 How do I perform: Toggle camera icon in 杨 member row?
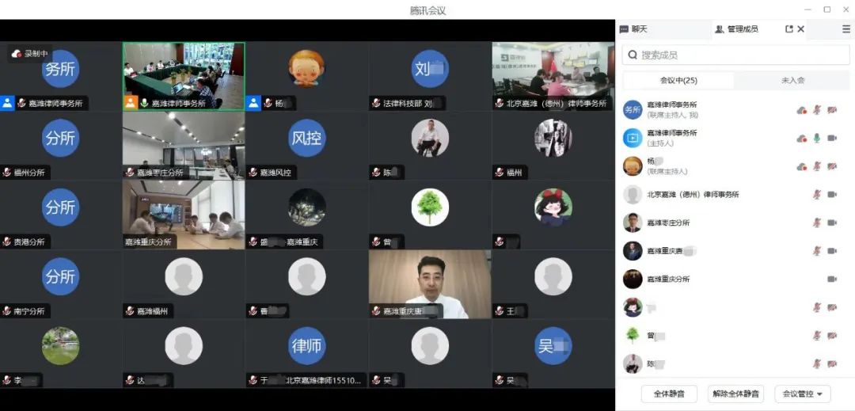pos(831,166)
